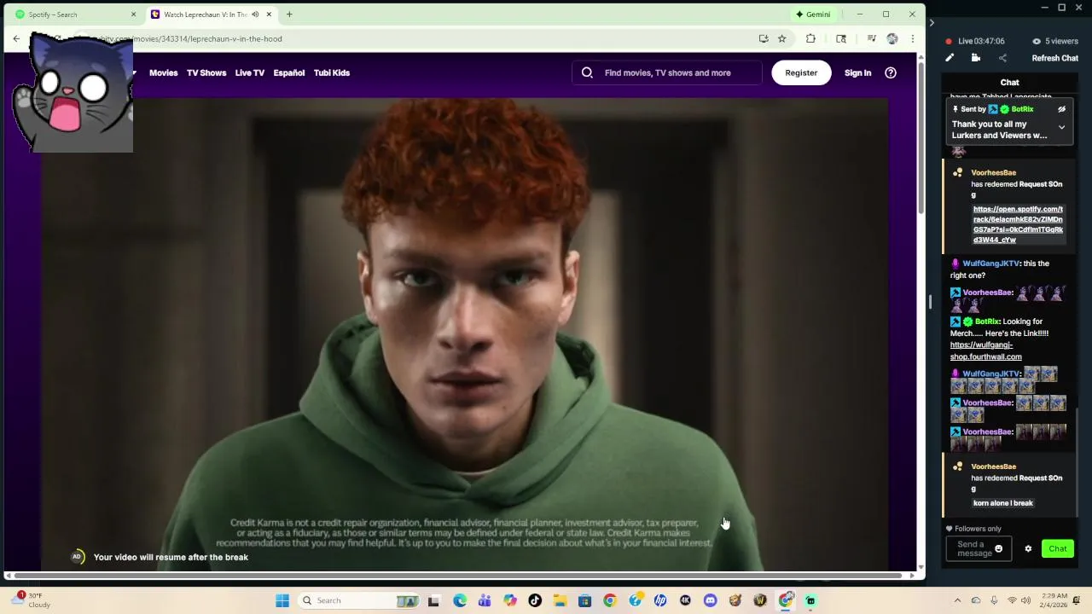This screenshot has width=1092, height=614.
Task: Open the Tubi help question mark icon
Action: (891, 72)
